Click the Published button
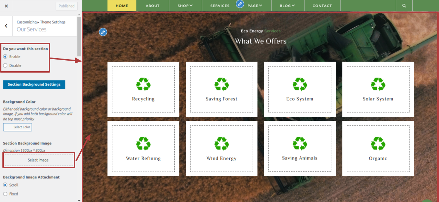439x202 pixels. [x=67, y=6]
